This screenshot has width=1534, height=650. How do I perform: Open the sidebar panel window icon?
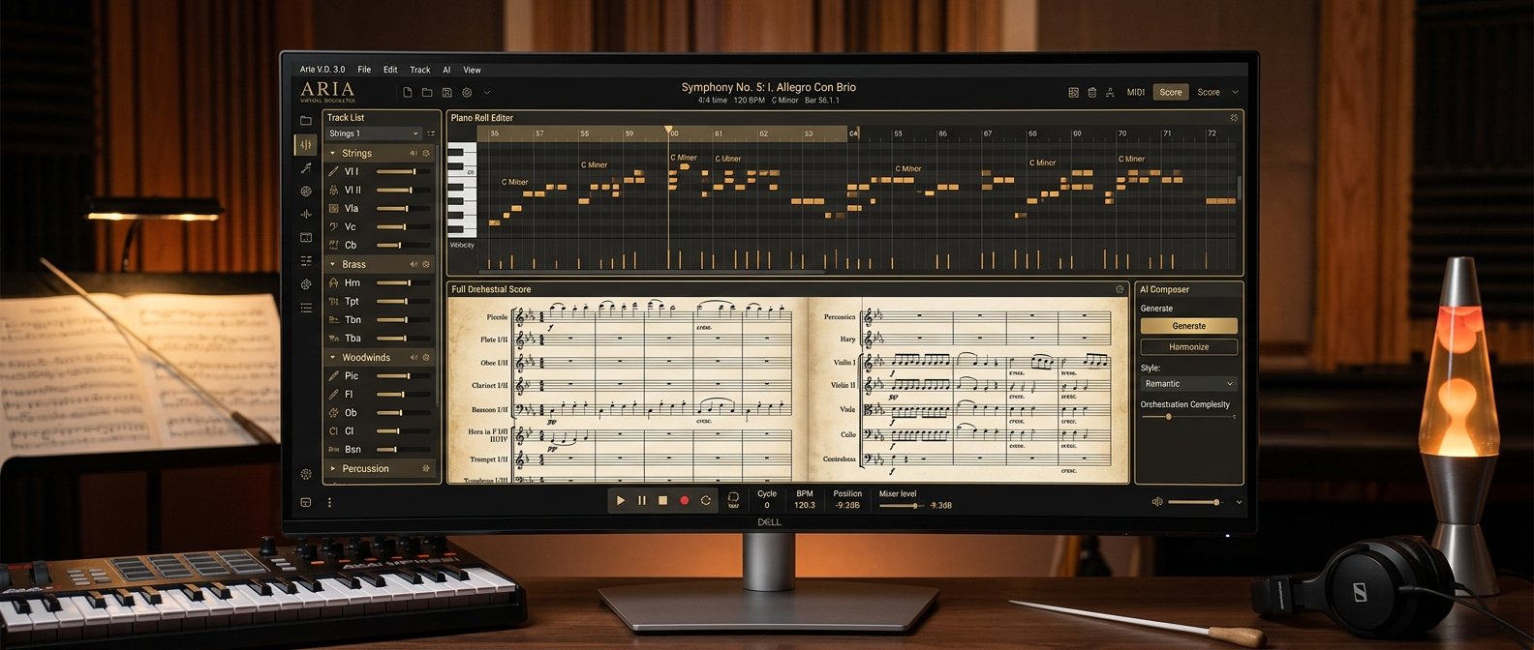point(306,238)
